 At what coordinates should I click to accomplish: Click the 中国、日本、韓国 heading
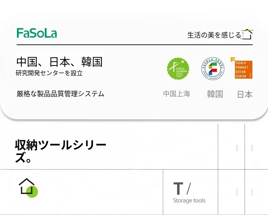(x=59, y=62)
